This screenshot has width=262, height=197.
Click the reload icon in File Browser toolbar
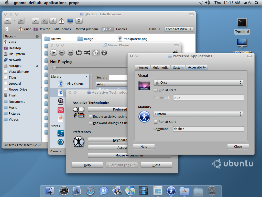point(53,21)
